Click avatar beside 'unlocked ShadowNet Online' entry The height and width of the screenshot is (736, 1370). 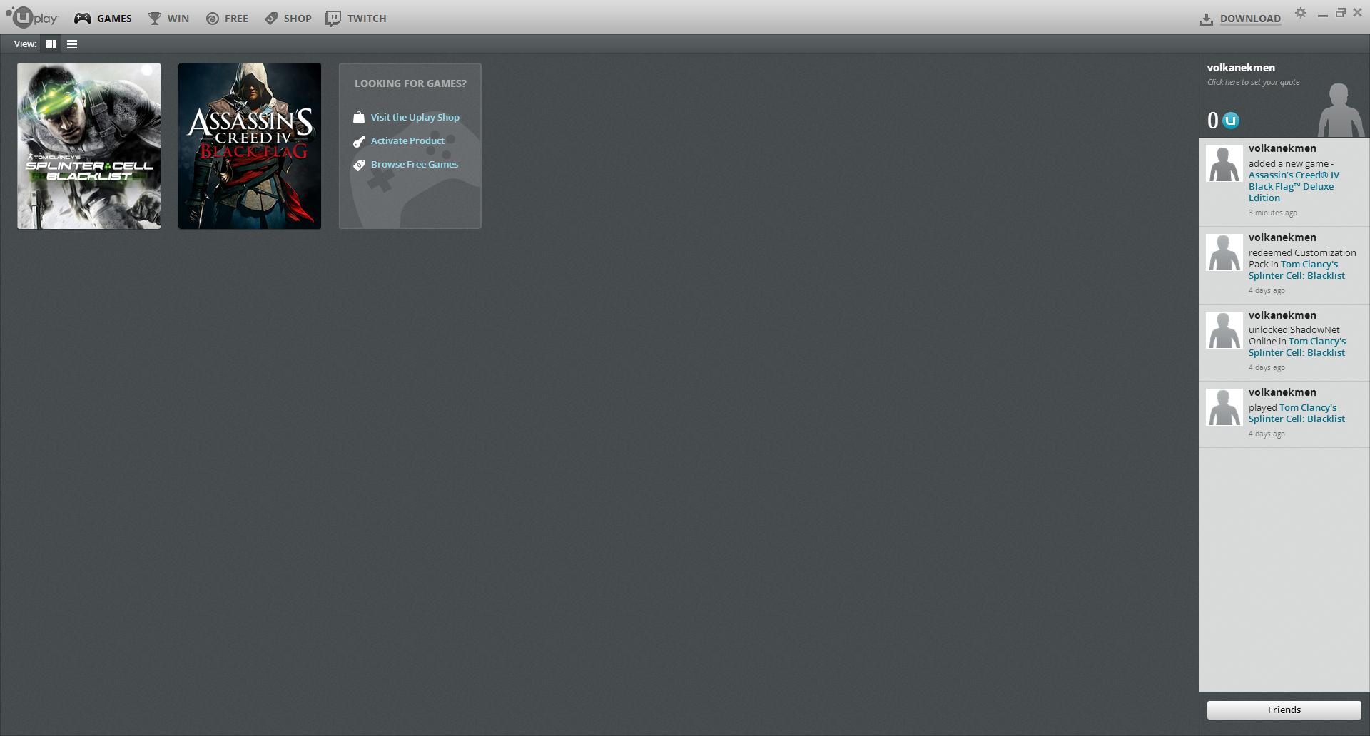pos(1224,330)
